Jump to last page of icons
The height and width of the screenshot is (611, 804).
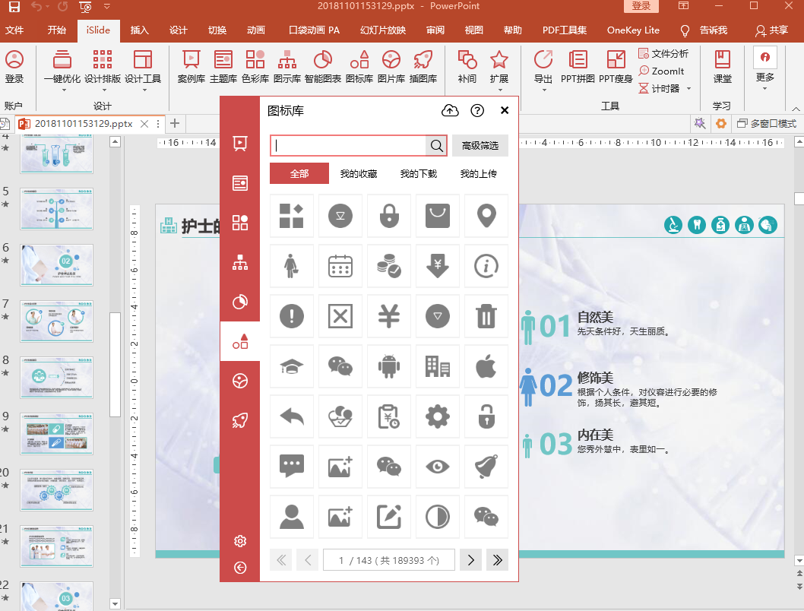coord(498,560)
